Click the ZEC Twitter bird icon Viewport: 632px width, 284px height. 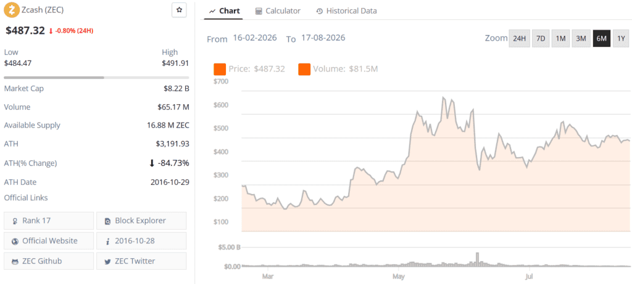pos(107,261)
